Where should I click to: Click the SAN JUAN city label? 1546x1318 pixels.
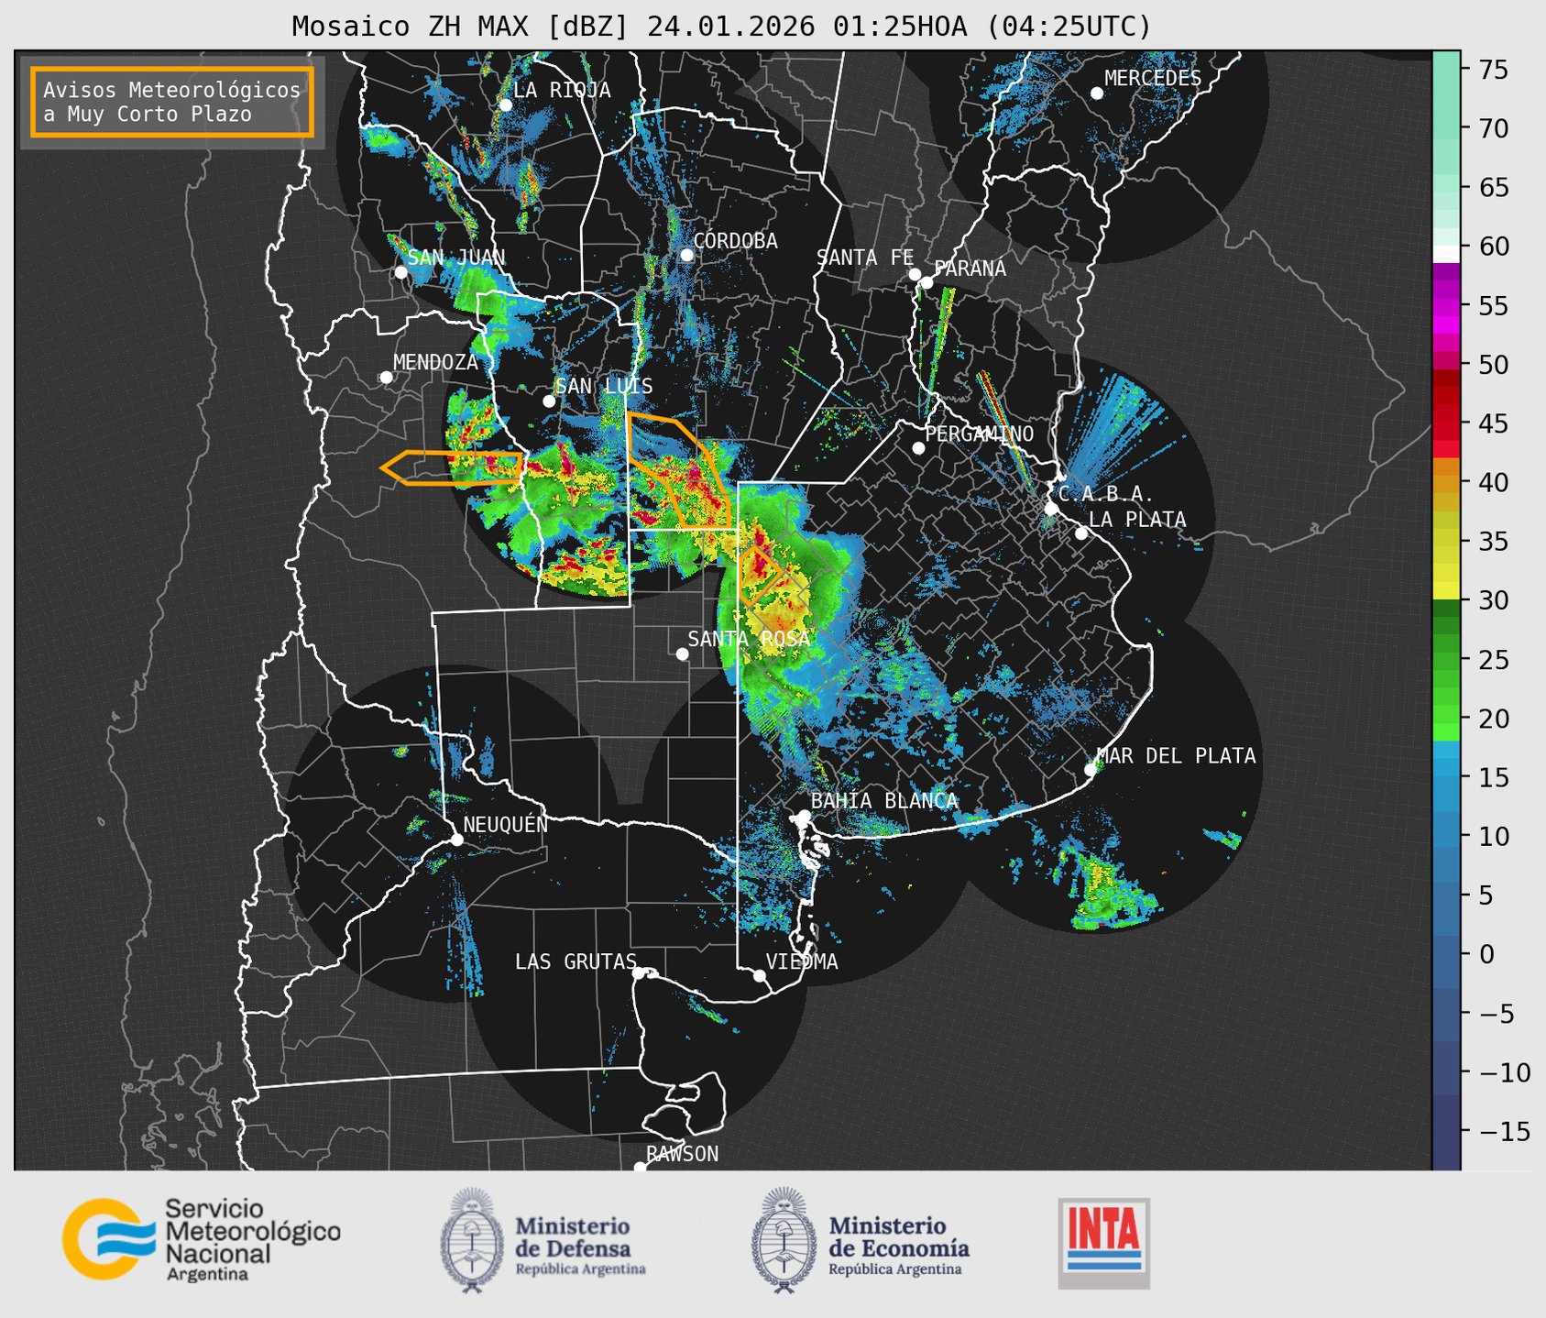(x=456, y=258)
